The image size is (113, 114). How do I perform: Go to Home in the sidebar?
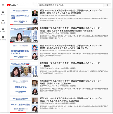tap(3, 13)
